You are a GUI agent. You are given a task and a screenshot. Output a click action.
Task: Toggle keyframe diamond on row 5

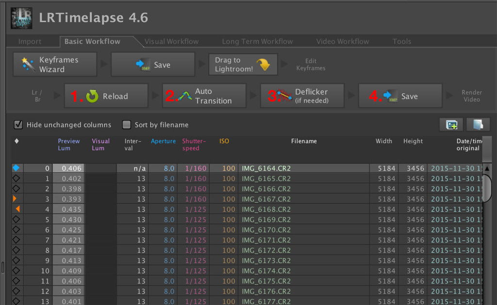point(16,219)
